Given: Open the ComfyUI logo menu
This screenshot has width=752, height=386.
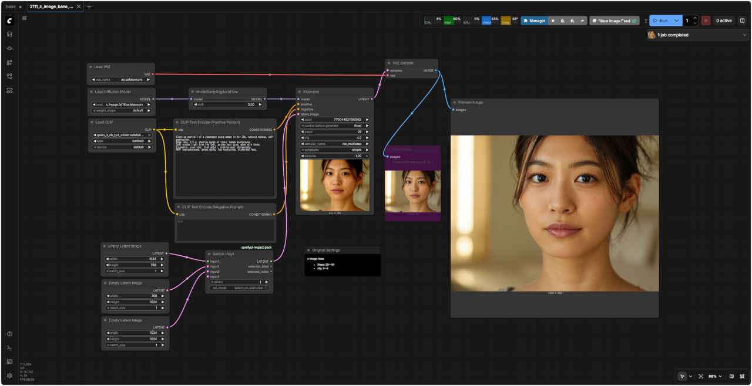Looking at the screenshot, I should point(9,21).
